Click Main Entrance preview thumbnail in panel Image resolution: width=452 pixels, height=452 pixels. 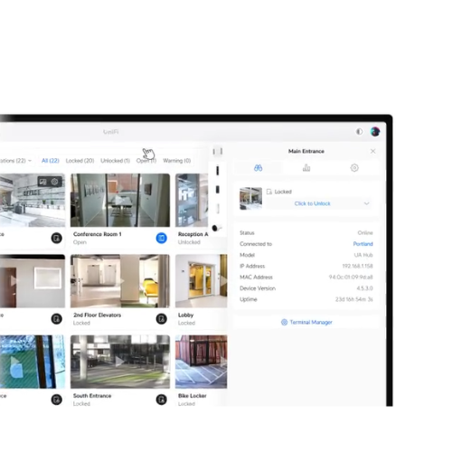tap(250, 199)
